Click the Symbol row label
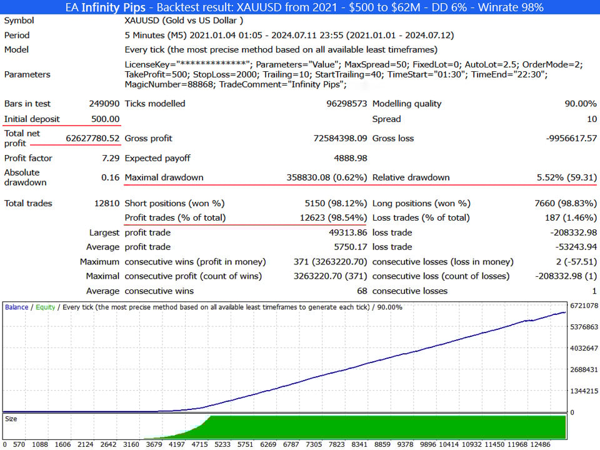600x450 pixels. pyautogui.click(x=19, y=21)
